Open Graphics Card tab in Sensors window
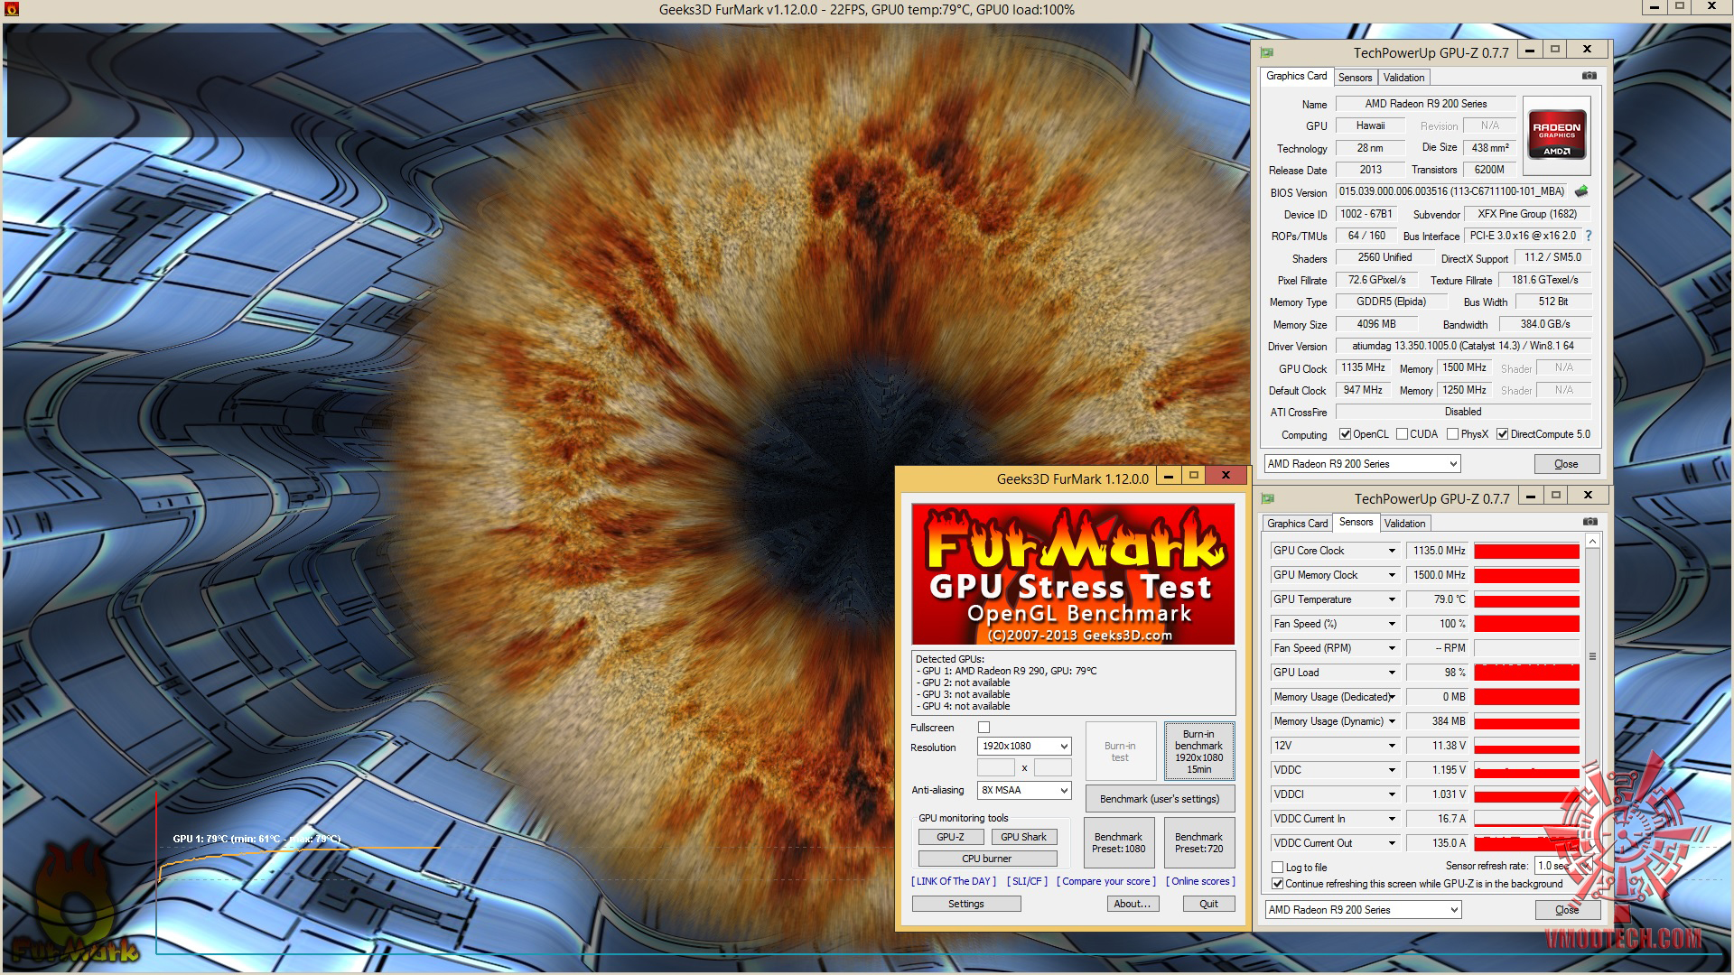Image resolution: width=1734 pixels, height=975 pixels. pos(1297,524)
